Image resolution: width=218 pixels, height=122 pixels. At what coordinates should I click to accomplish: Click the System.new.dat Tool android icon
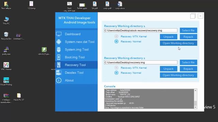coord(59,42)
